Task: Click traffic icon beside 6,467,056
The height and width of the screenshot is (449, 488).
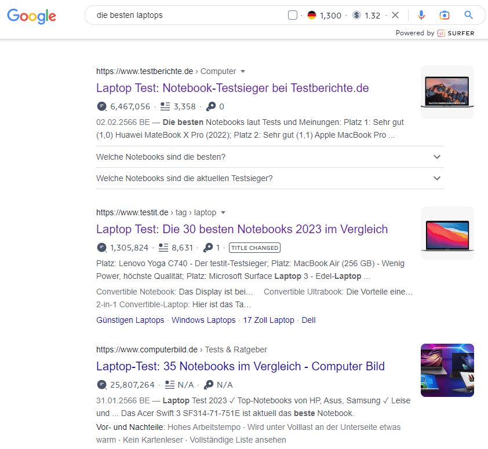Action: [x=101, y=106]
